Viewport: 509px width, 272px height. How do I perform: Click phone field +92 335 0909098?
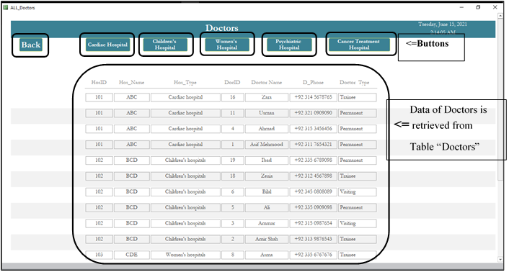[x=313, y=207]
